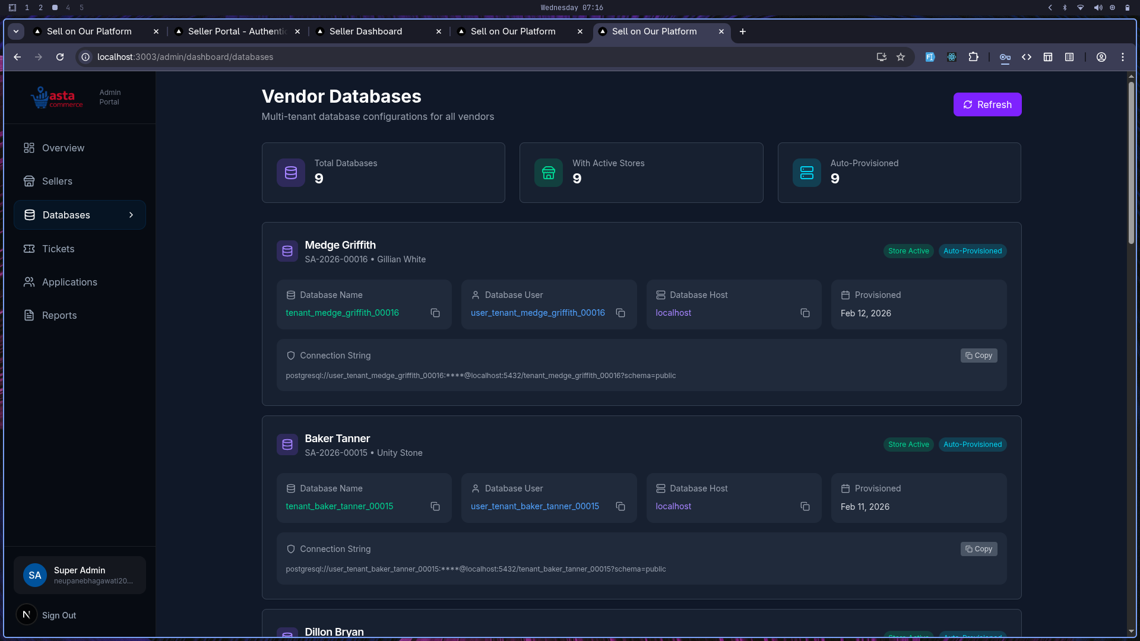Expand the Databases sidebar chevron
The width and height of the screenshot is (1140, 641).
tap(131, 215)
